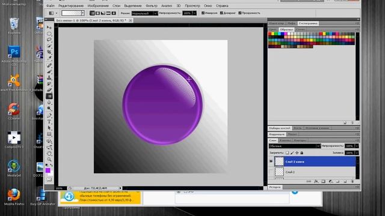Select the Blur tool

point(49,102)
